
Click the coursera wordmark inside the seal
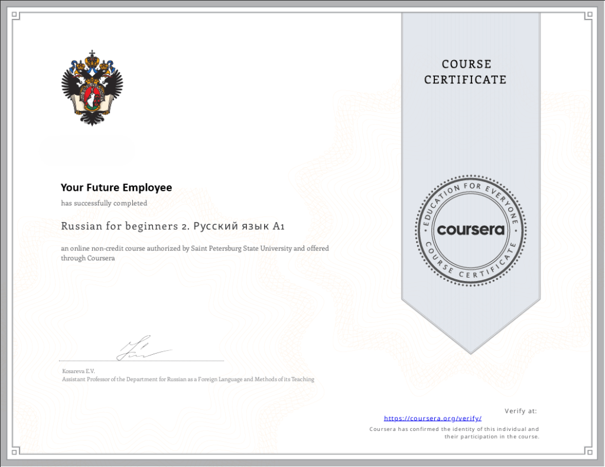(470, 230)
